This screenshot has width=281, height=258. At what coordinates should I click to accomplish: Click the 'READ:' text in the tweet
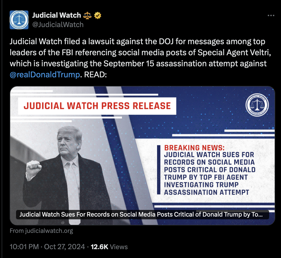(96, 75)
